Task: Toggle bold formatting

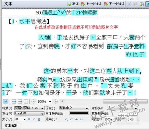Action: click(x=29, y=119)
